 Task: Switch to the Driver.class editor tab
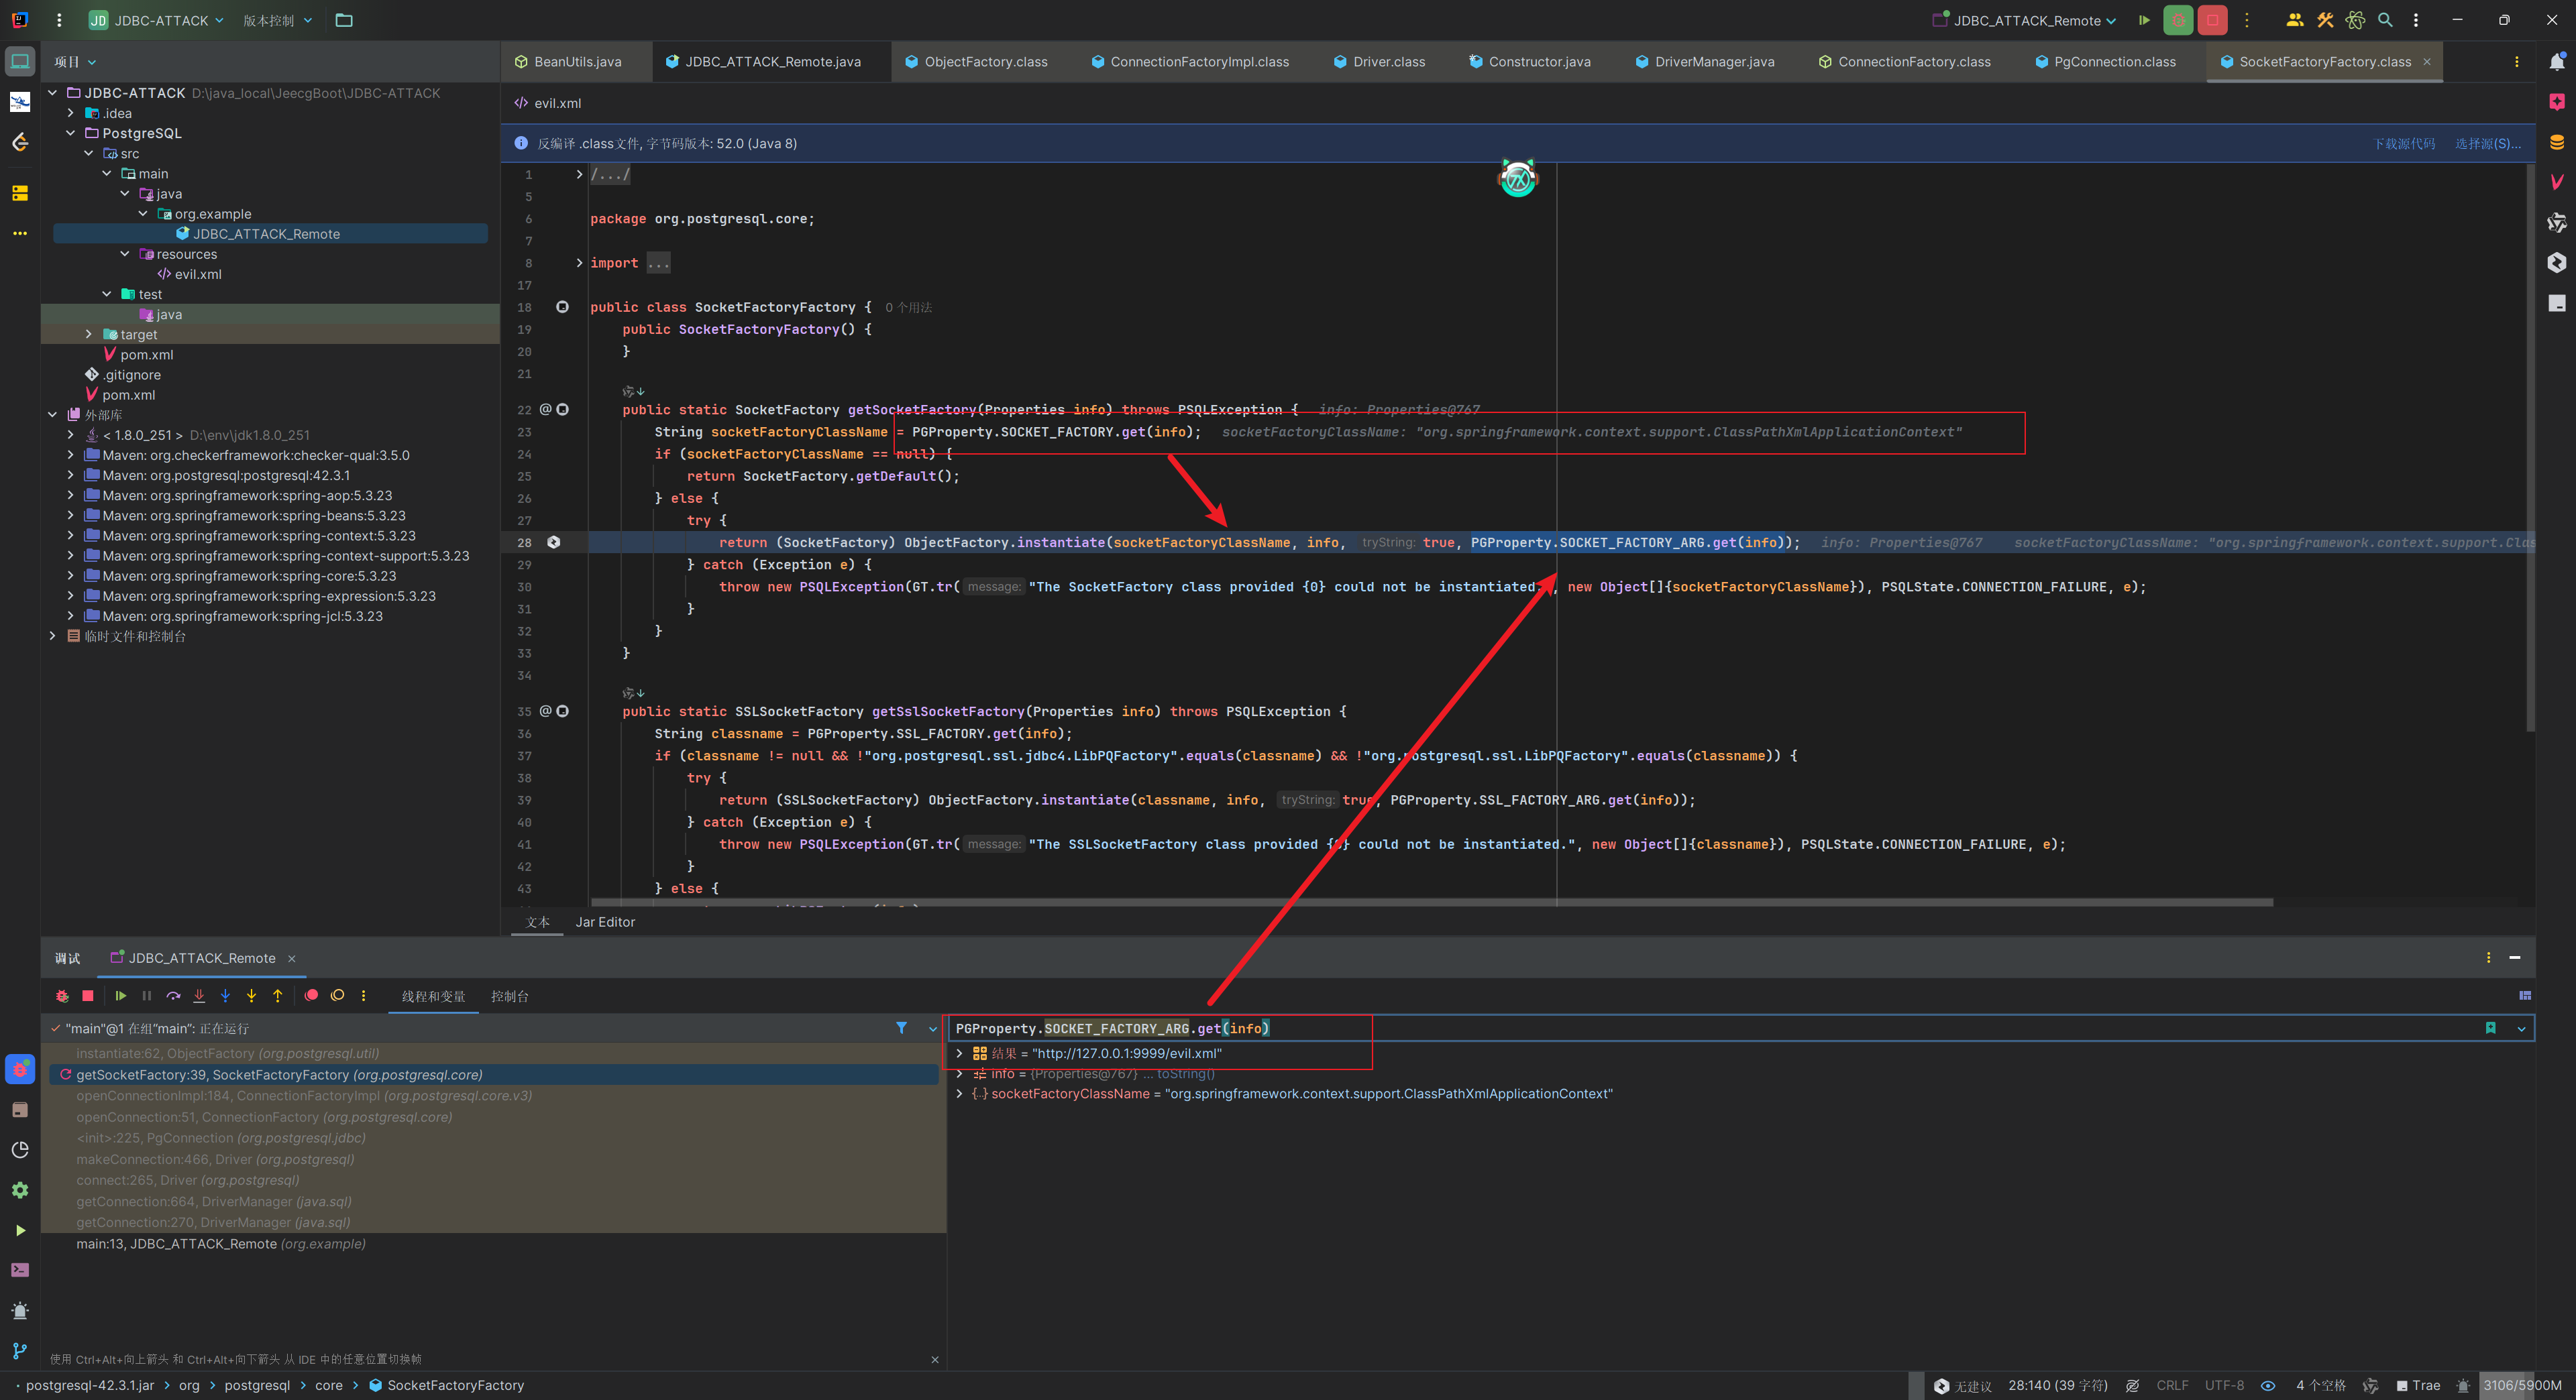point(1388,62)
